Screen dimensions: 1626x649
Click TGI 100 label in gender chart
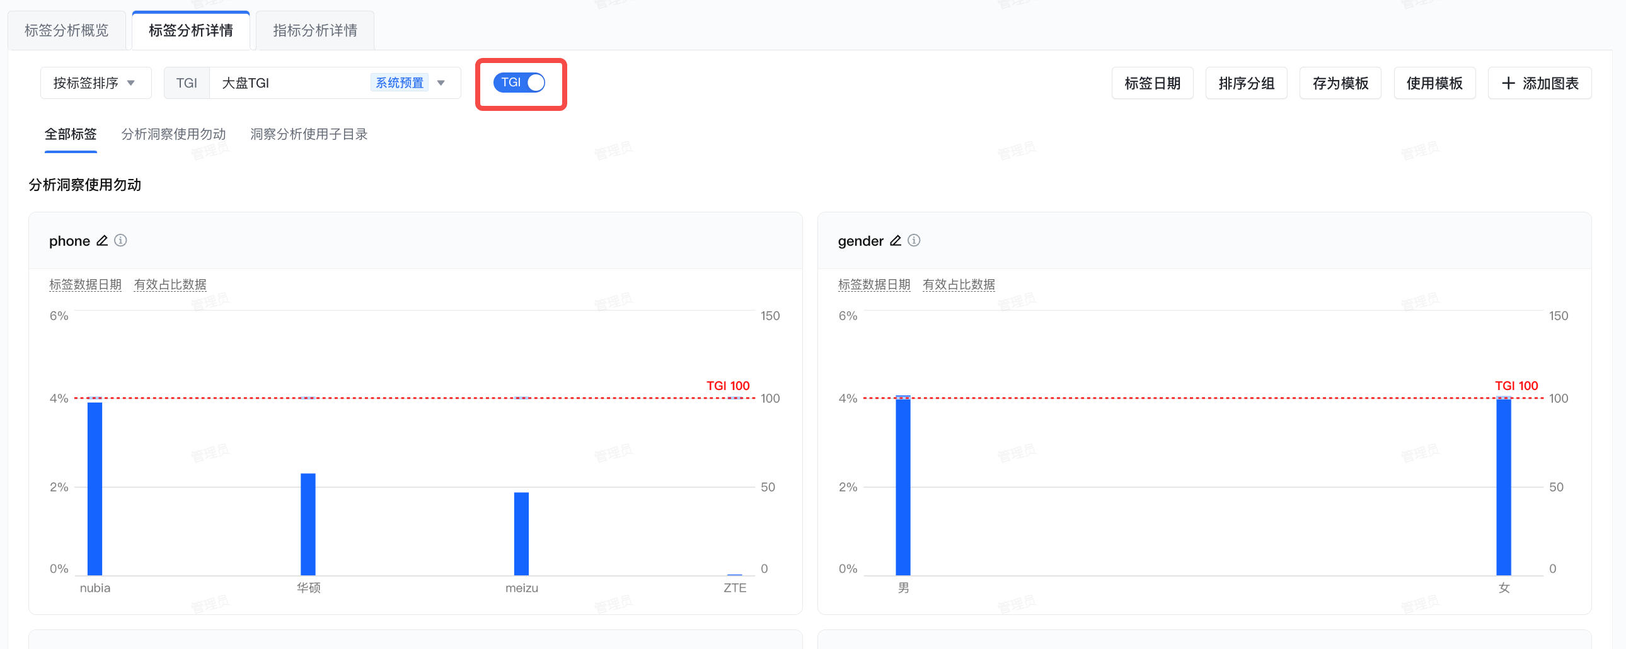[x=1516, y=385]
